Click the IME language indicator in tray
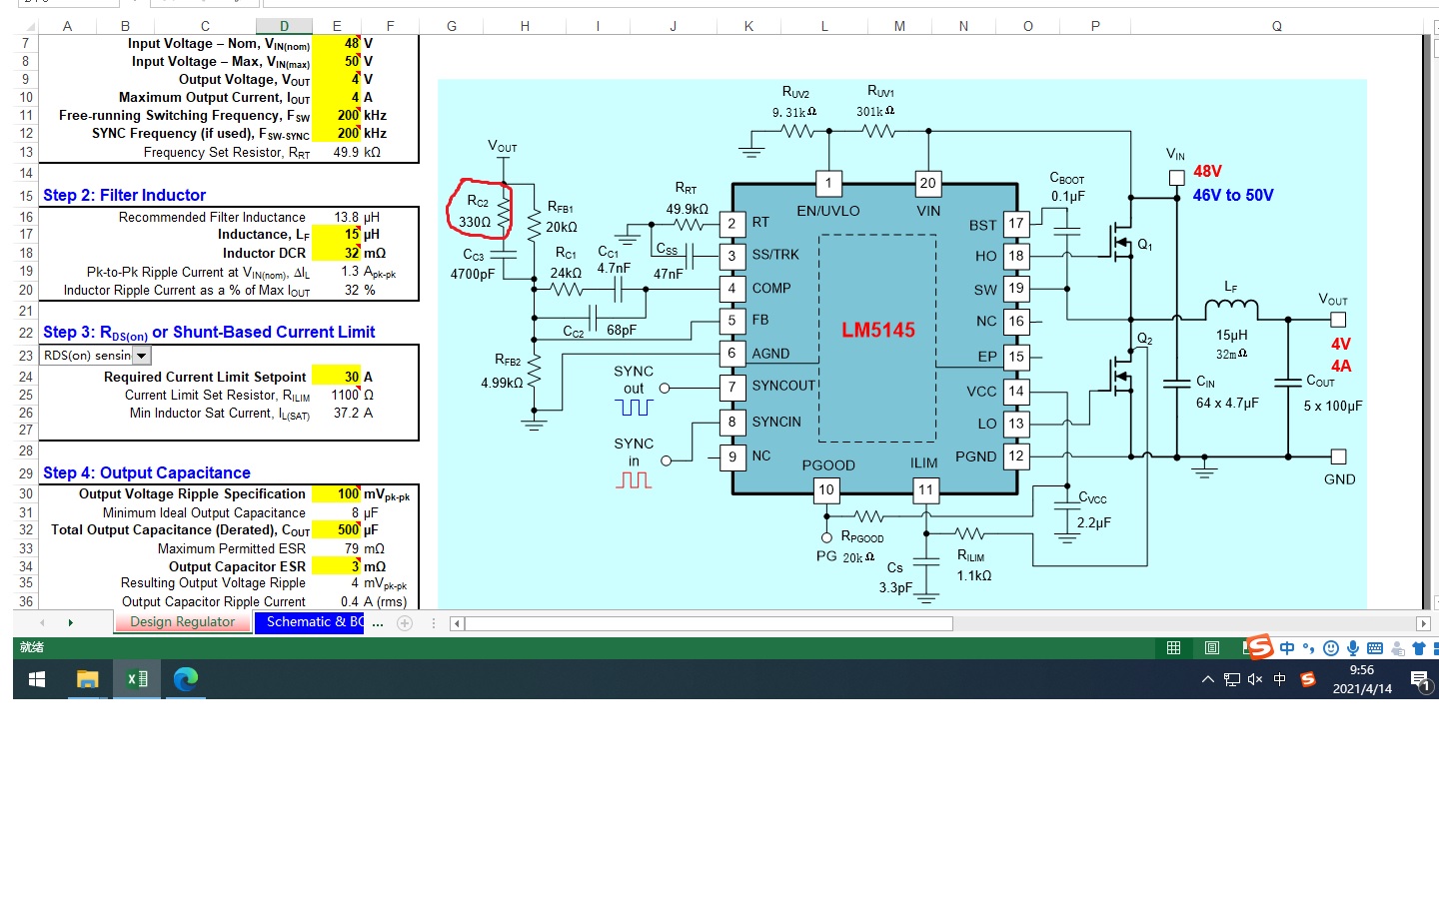The width and height of the screenshot is (1439, 899). [1280, 680]
